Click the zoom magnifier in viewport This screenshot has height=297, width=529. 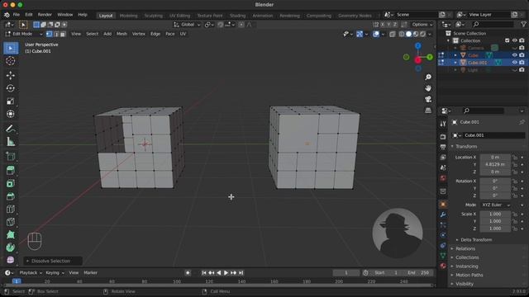coord(428,77)
